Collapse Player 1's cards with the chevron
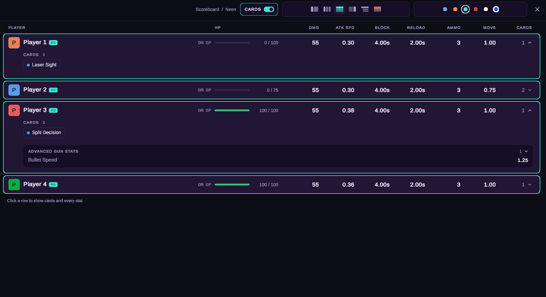The image size is (546, 297). 530,43
